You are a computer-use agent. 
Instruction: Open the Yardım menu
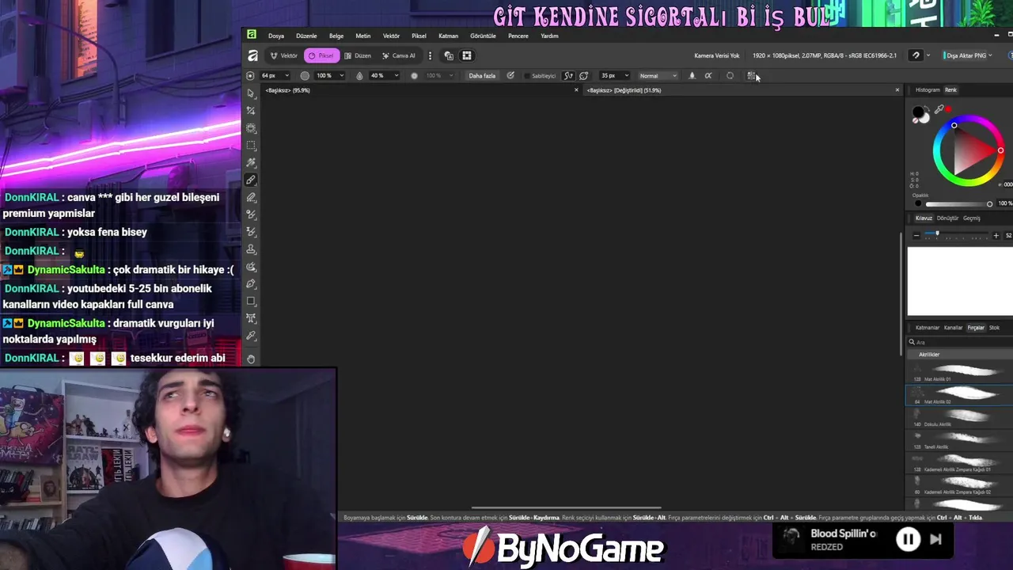(549, 36)
